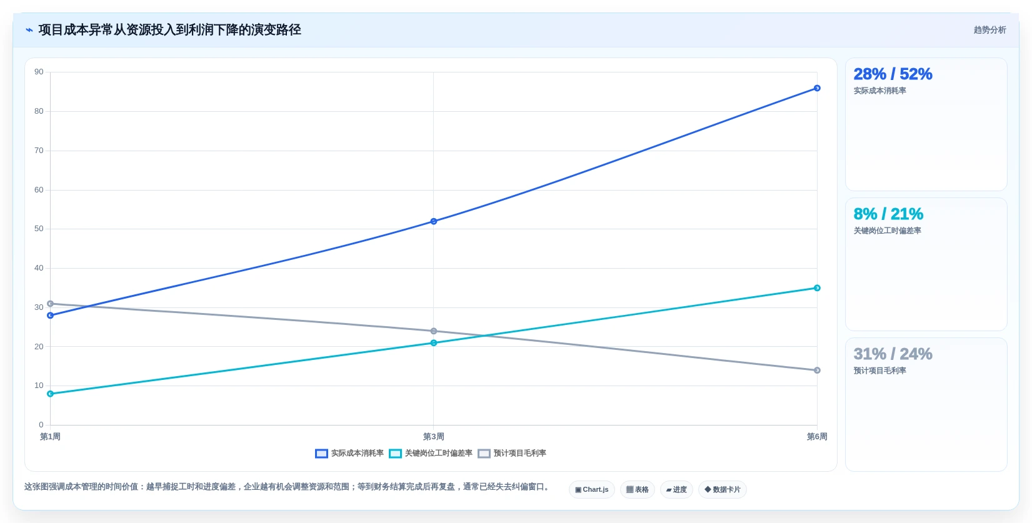Click the 趋势分析 label in the header
Screen dimensions: 1032x523
[x=989, y=30]
